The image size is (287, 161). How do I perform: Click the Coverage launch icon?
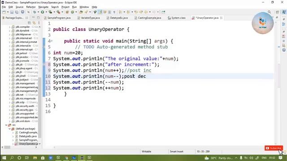[x=50, y=12]
